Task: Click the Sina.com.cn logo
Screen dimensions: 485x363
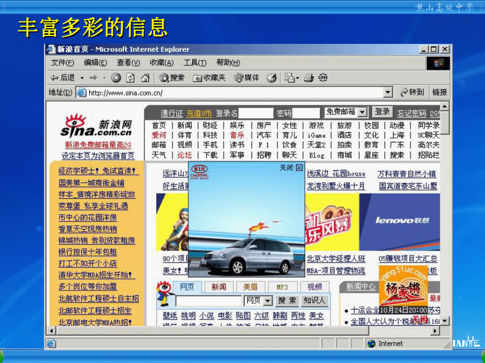Action: (x=96, y=127)
